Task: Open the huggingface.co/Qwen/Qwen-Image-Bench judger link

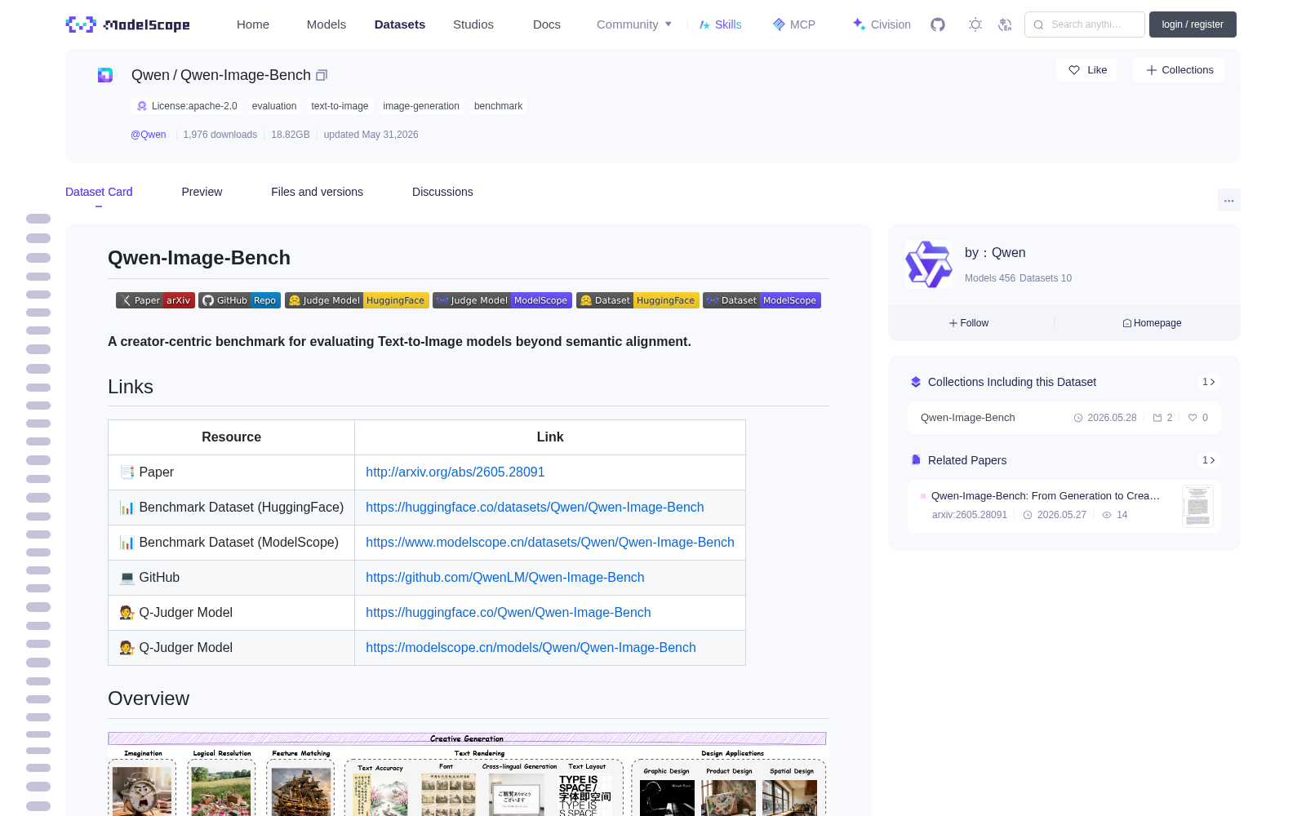Action: coord(509,613)
